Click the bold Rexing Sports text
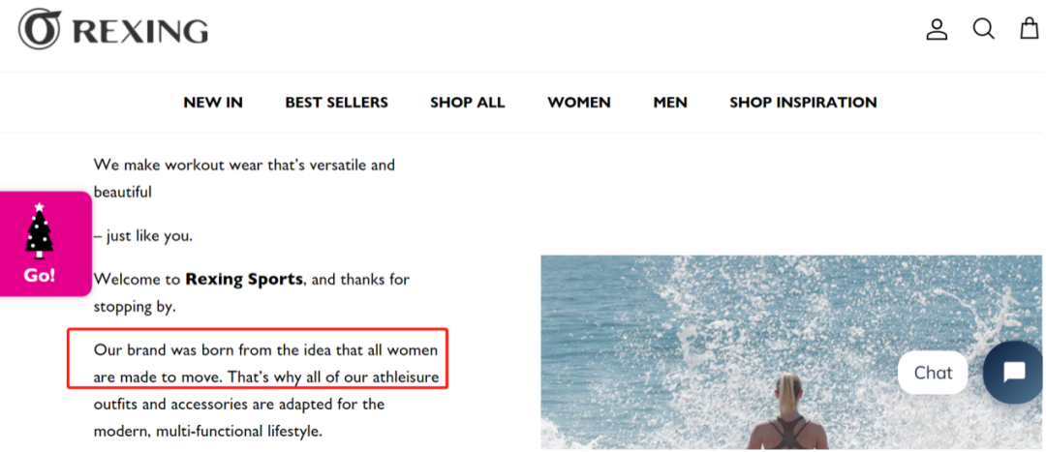1046x452 pixels. 243,279
